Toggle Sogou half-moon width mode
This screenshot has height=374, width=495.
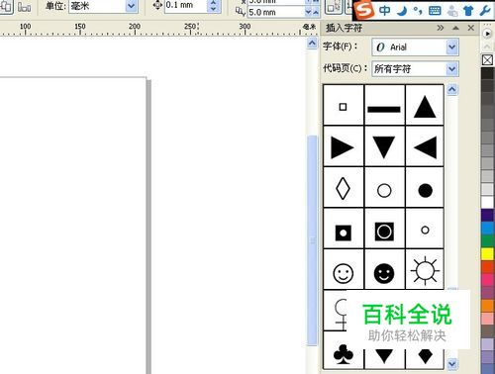[402, 11]
